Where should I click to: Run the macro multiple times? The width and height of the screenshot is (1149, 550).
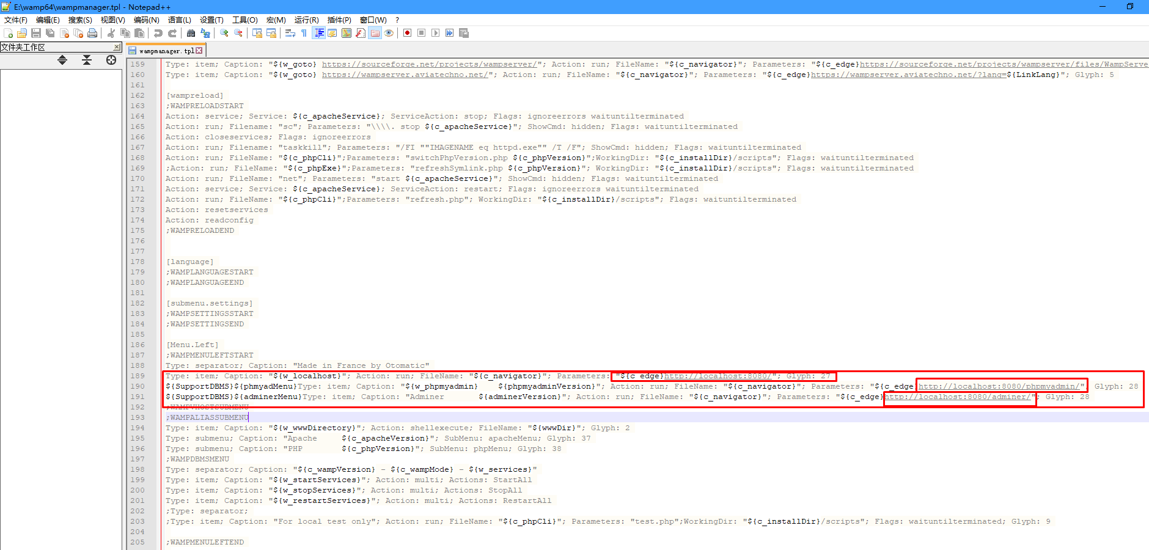[x=450, y=33]
